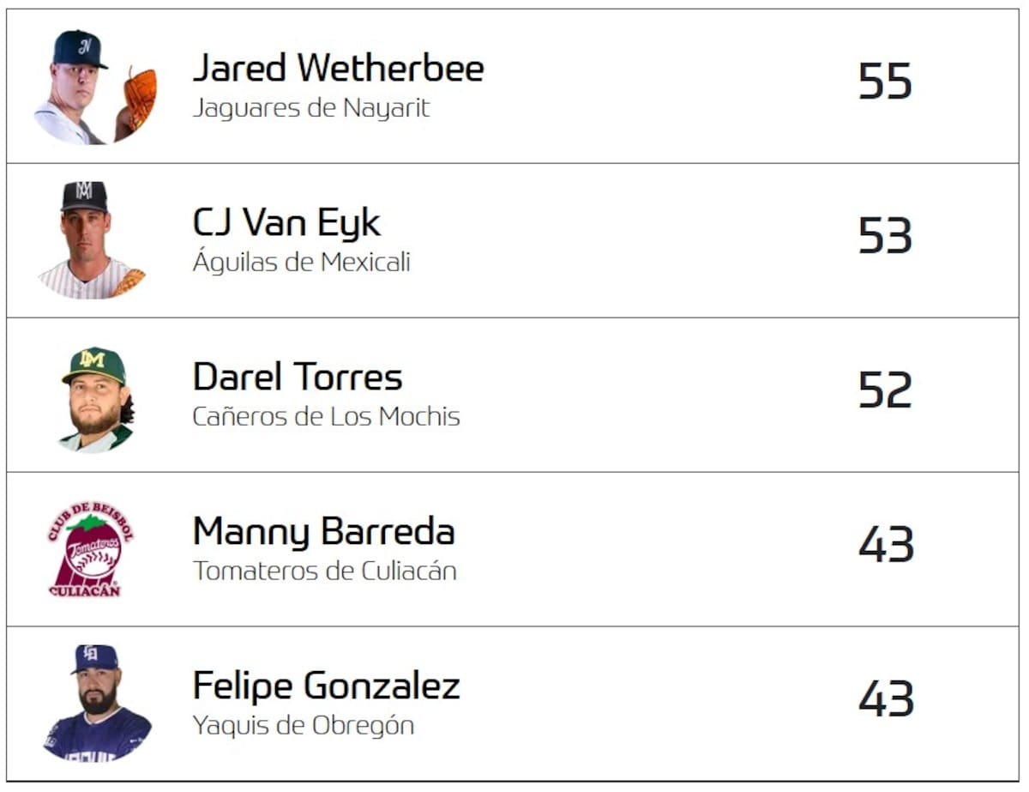Click Darel Torres's stat value 52

pyautogui.click(x=884, y=391)
